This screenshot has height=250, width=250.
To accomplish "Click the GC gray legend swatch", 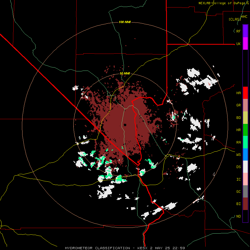I will 245,191.
